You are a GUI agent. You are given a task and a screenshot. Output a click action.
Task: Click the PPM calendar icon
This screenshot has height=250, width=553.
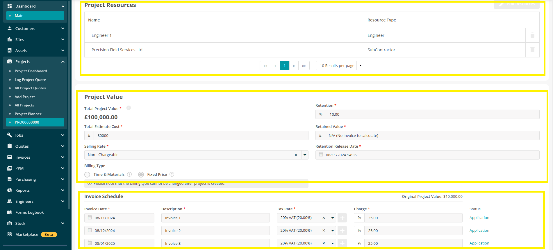pos(10,168)
